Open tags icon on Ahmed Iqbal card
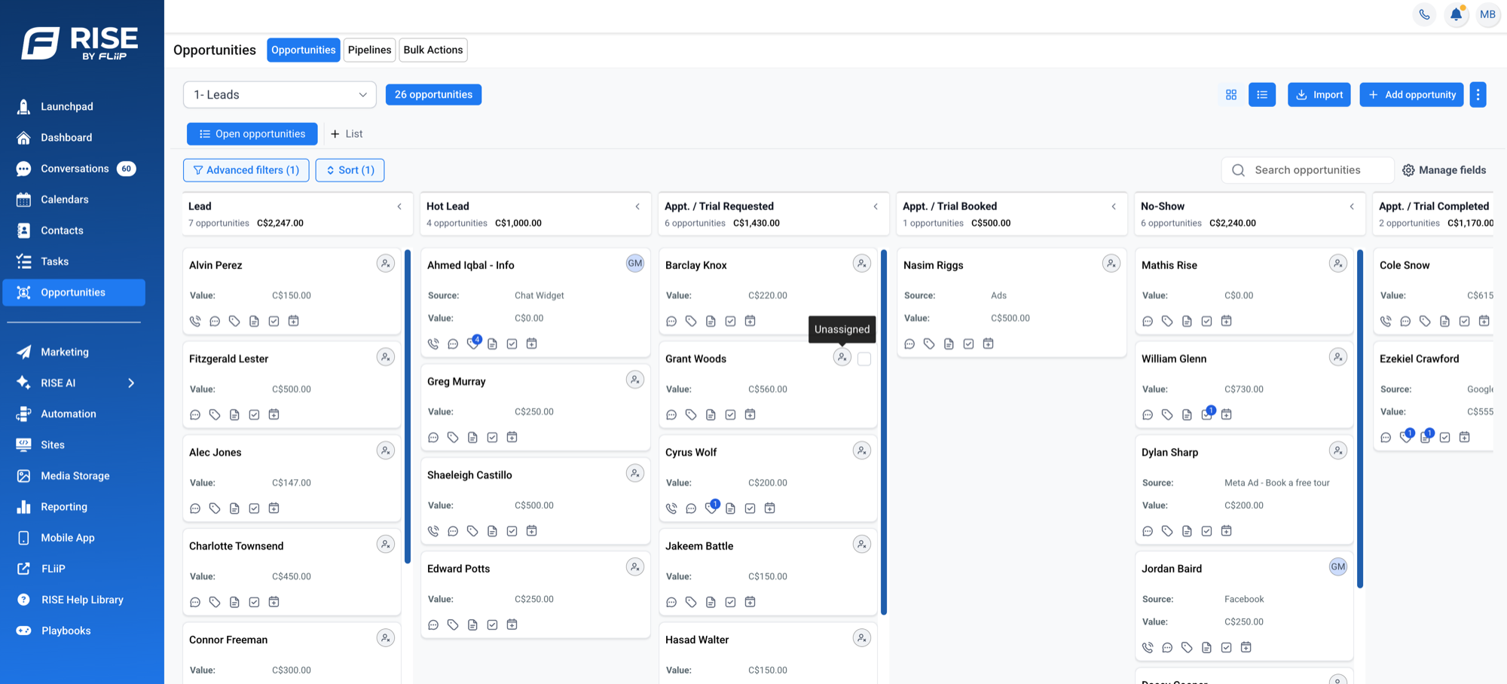Screen dimensions: 1507x684 click(x=472, y=344)
